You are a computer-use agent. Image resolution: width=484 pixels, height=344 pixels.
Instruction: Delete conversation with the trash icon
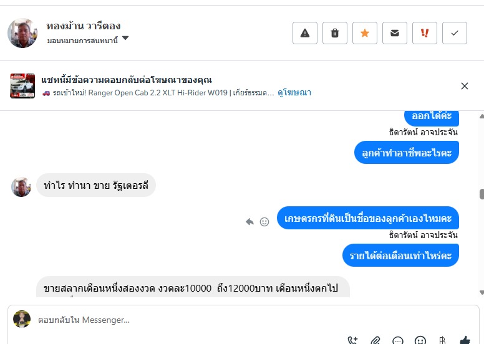pyautogui.click(x=334, y=33)
